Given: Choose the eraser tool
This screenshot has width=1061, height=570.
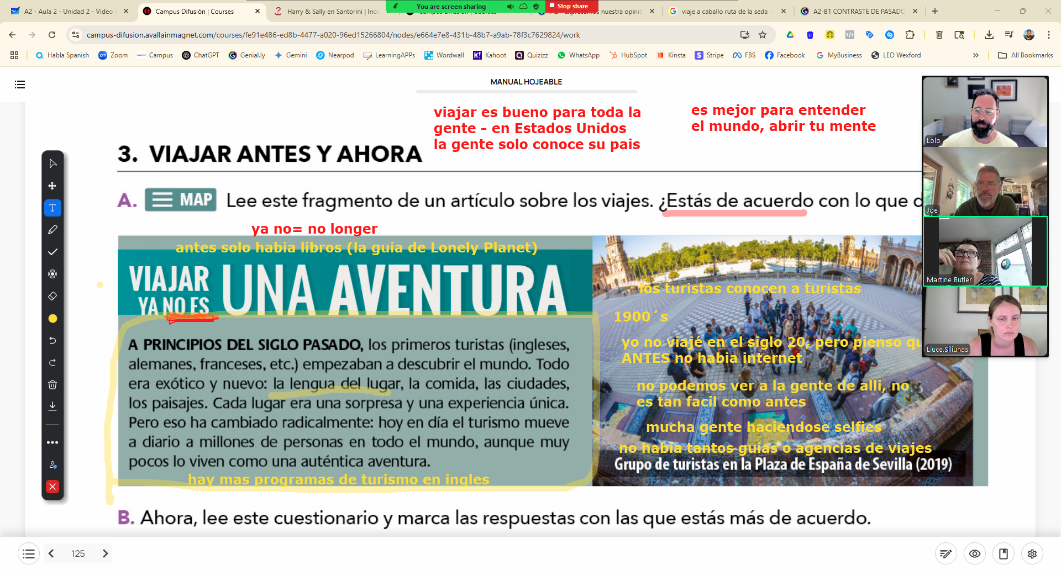Looking at the screenshot, I should 52,296.
